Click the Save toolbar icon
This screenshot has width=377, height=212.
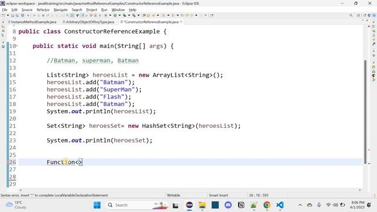coord(12,15)
